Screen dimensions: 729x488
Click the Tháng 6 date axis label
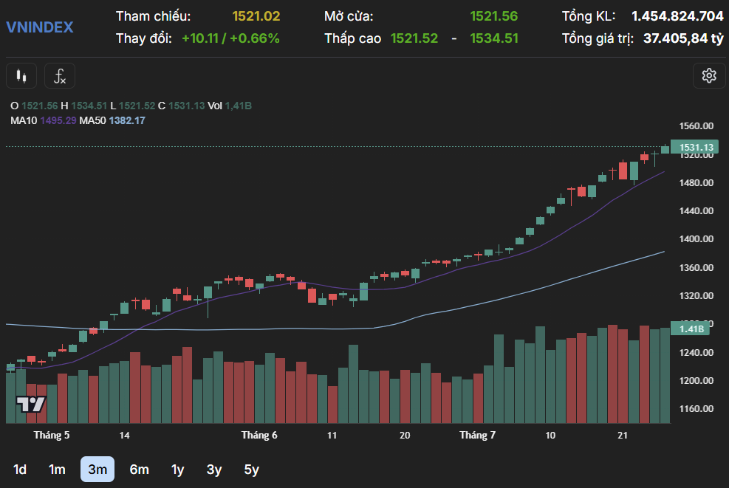pos(259,436)
